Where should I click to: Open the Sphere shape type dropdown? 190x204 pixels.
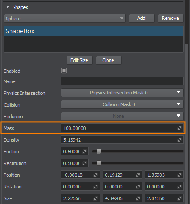pos(65,18)
